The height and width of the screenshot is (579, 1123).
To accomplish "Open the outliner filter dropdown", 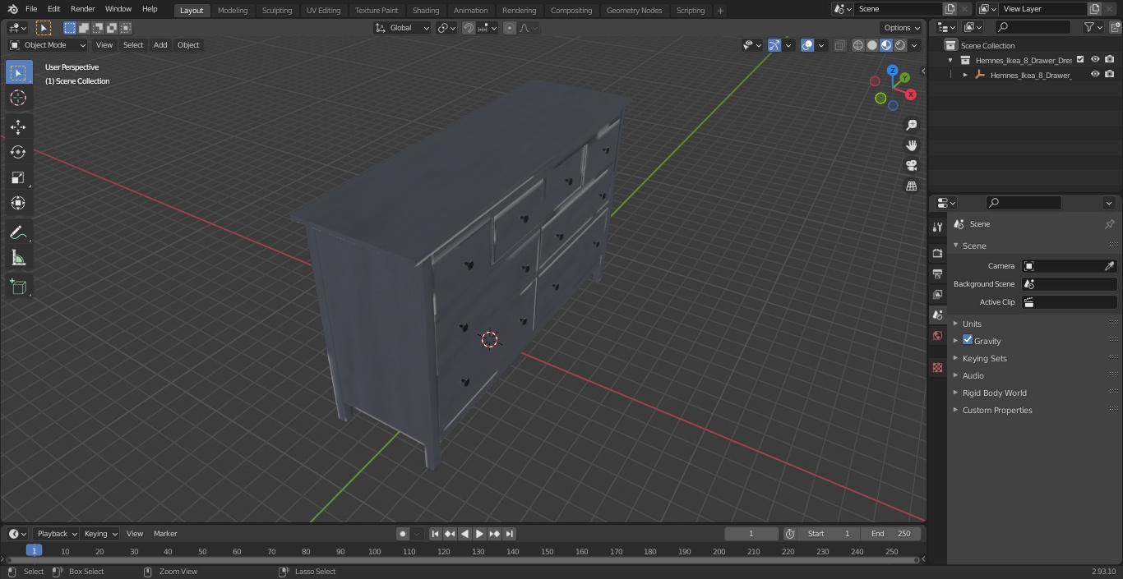I will (1093, 27).
